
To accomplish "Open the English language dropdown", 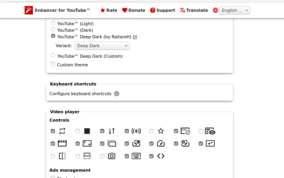I will (235, 10).
